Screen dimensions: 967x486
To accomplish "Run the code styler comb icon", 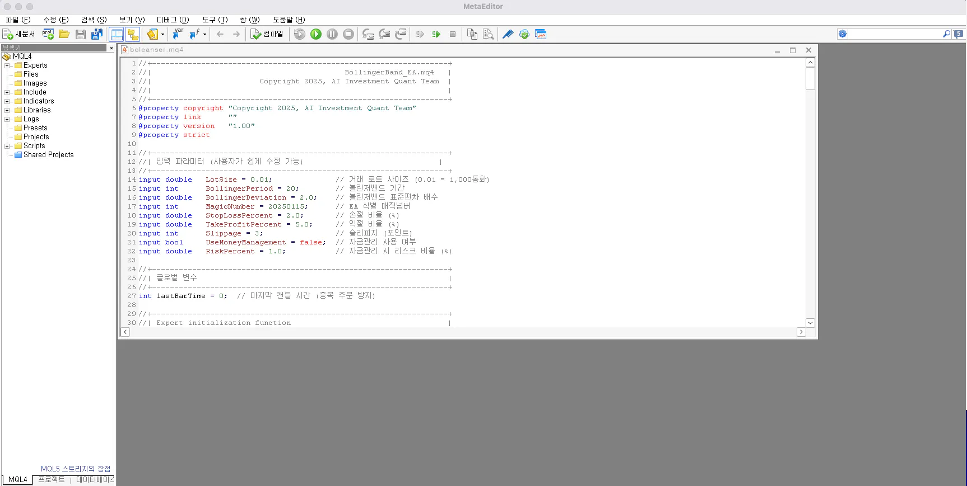I will tap(508, 34).
